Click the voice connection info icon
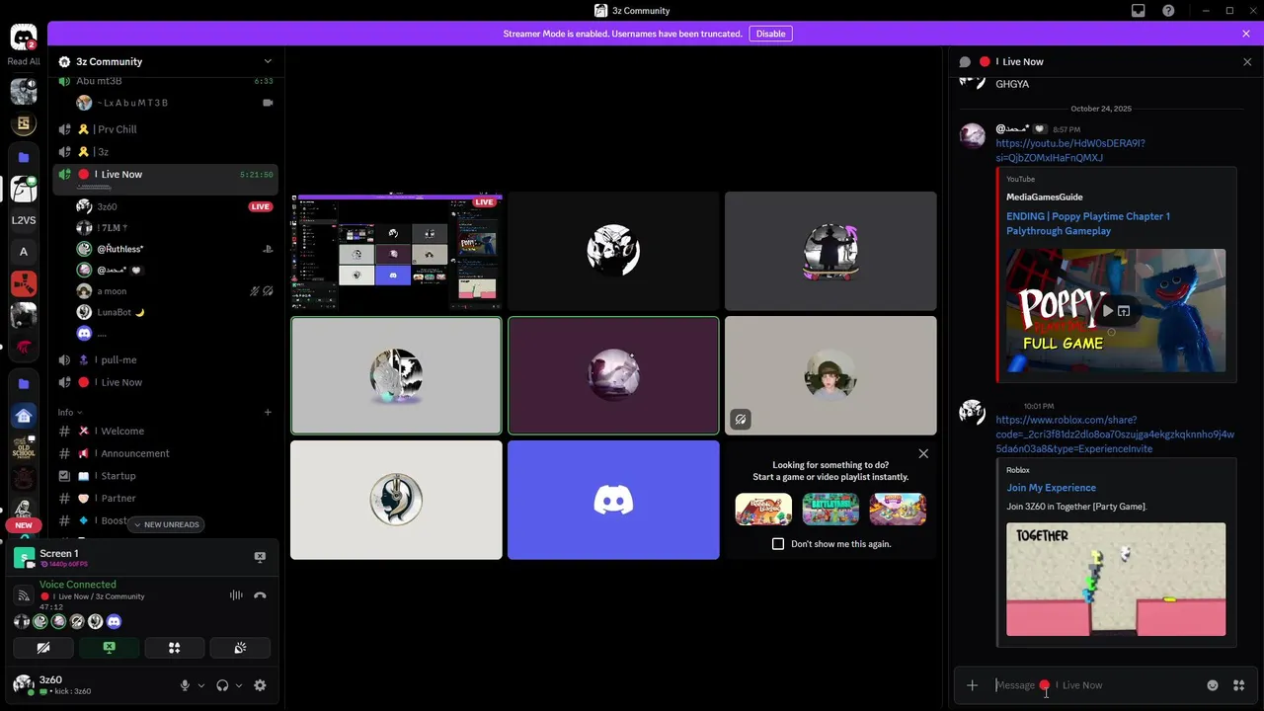Image resolution: width=1264 pixels, height=711 pixels. pos(25,595)
